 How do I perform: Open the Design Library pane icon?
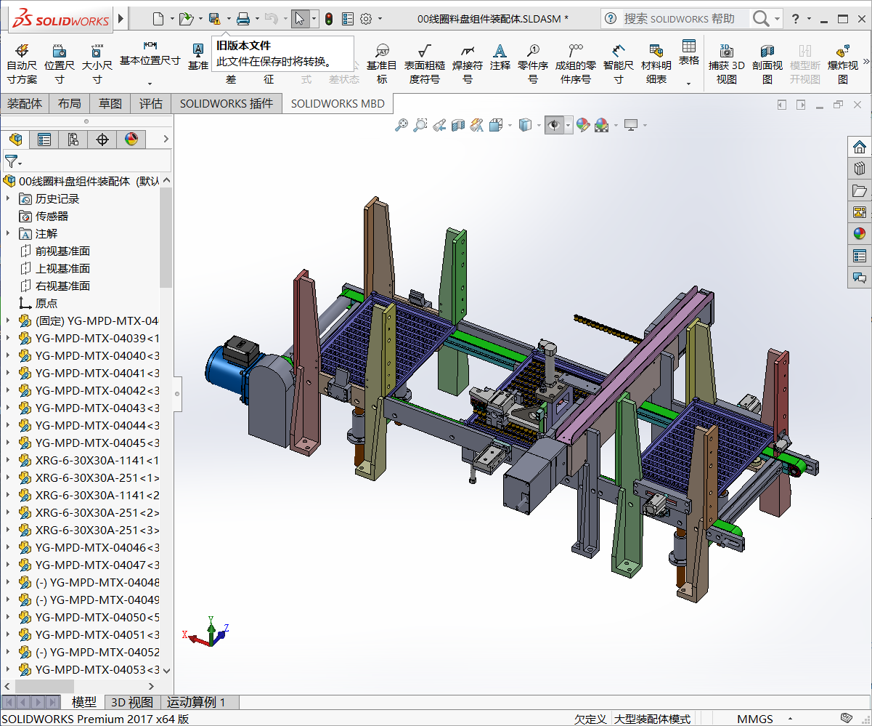[860, 169]
